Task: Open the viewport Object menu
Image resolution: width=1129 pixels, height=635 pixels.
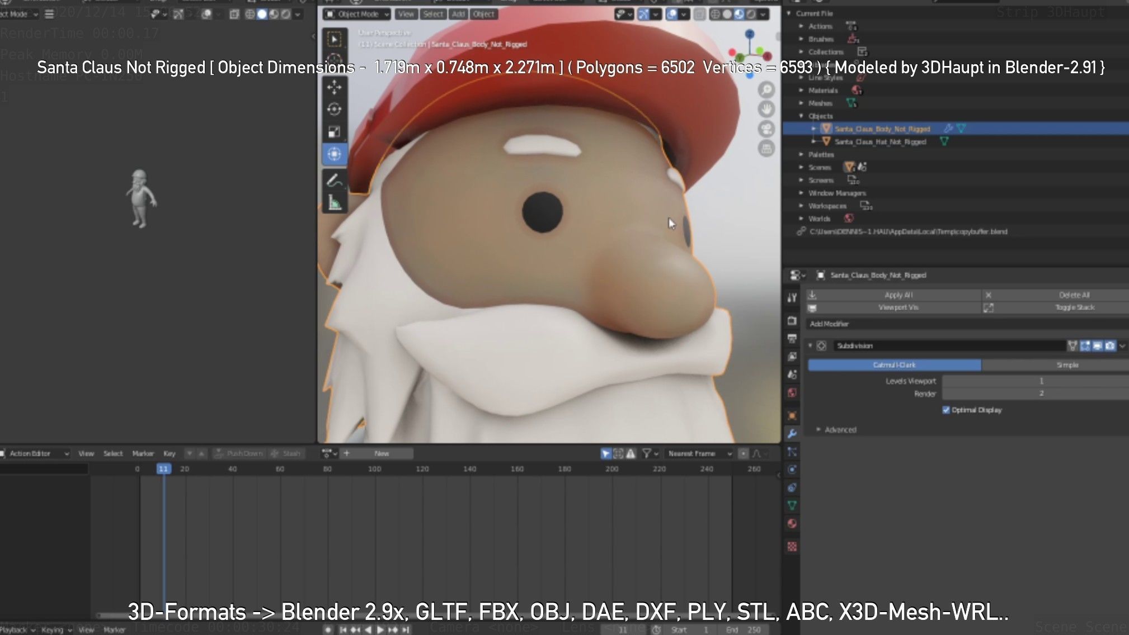Action: [x=483, y=14]
